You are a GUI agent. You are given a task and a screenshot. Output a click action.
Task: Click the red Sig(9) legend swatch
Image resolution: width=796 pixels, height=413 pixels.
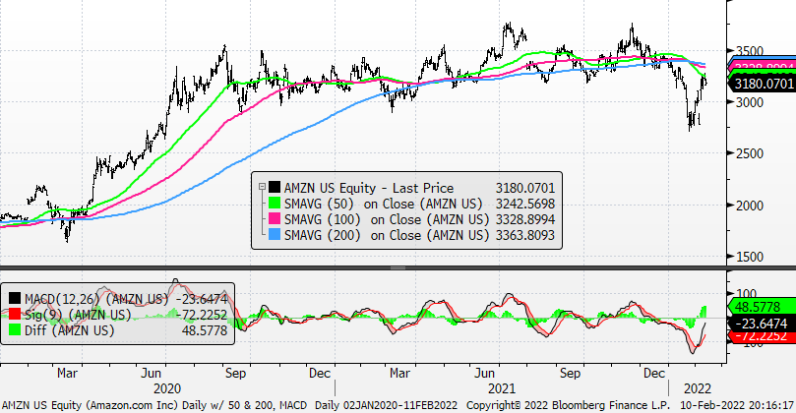[x=15, y=315]
